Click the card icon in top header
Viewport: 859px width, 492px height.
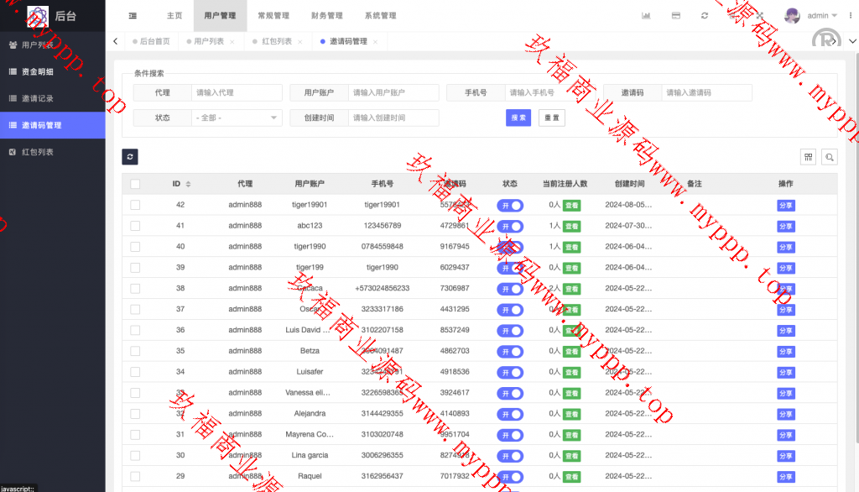(675, 16)
